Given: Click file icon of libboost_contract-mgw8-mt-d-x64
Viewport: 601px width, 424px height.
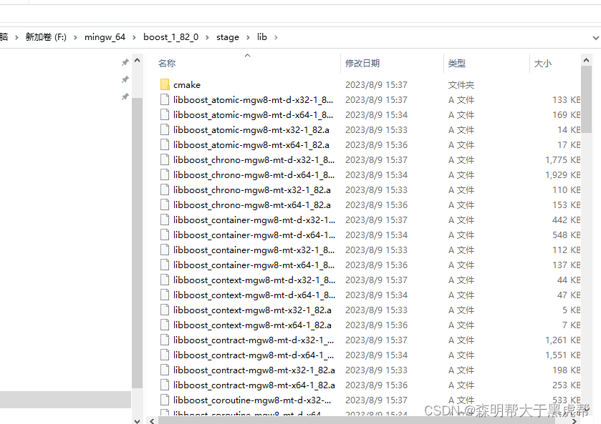Looking at the screenshot, I should [165, 355].
